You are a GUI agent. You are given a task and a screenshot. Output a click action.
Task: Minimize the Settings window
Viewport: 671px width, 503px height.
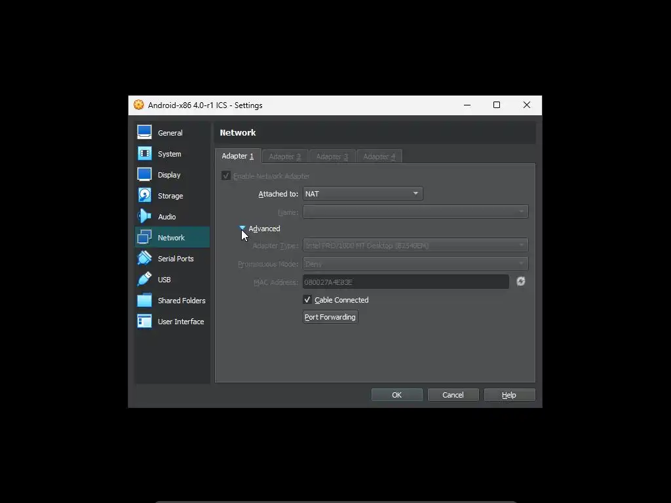coord(467,105)
